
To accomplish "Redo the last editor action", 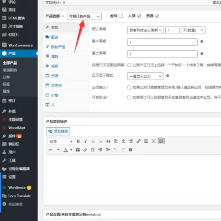I will 123,150.
